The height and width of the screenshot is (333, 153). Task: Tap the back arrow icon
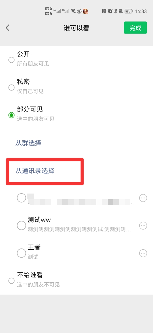(x=8, y=28)
